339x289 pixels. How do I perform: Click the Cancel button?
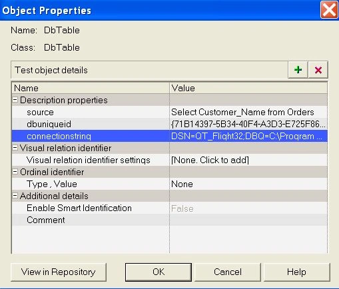tap(228, 272)
